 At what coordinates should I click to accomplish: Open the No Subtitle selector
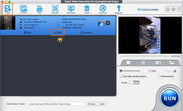coord(58,28)
